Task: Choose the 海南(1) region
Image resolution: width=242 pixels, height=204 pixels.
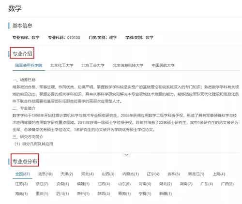Action: (x=21, y=194)
